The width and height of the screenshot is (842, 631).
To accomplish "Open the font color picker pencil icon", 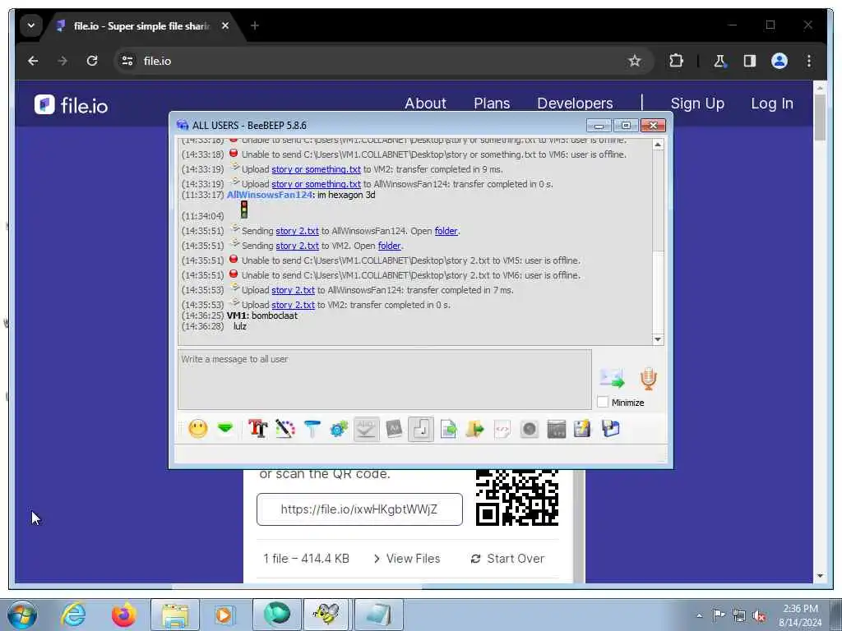I will 285,429.
